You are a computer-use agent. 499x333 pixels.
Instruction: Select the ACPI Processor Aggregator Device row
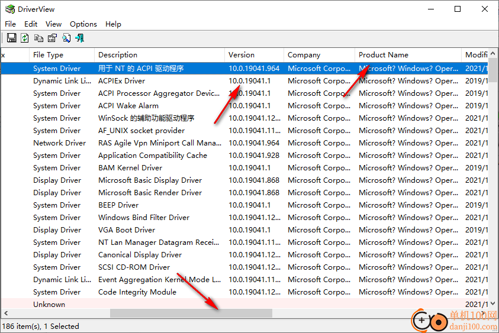[x=244, y=93]
